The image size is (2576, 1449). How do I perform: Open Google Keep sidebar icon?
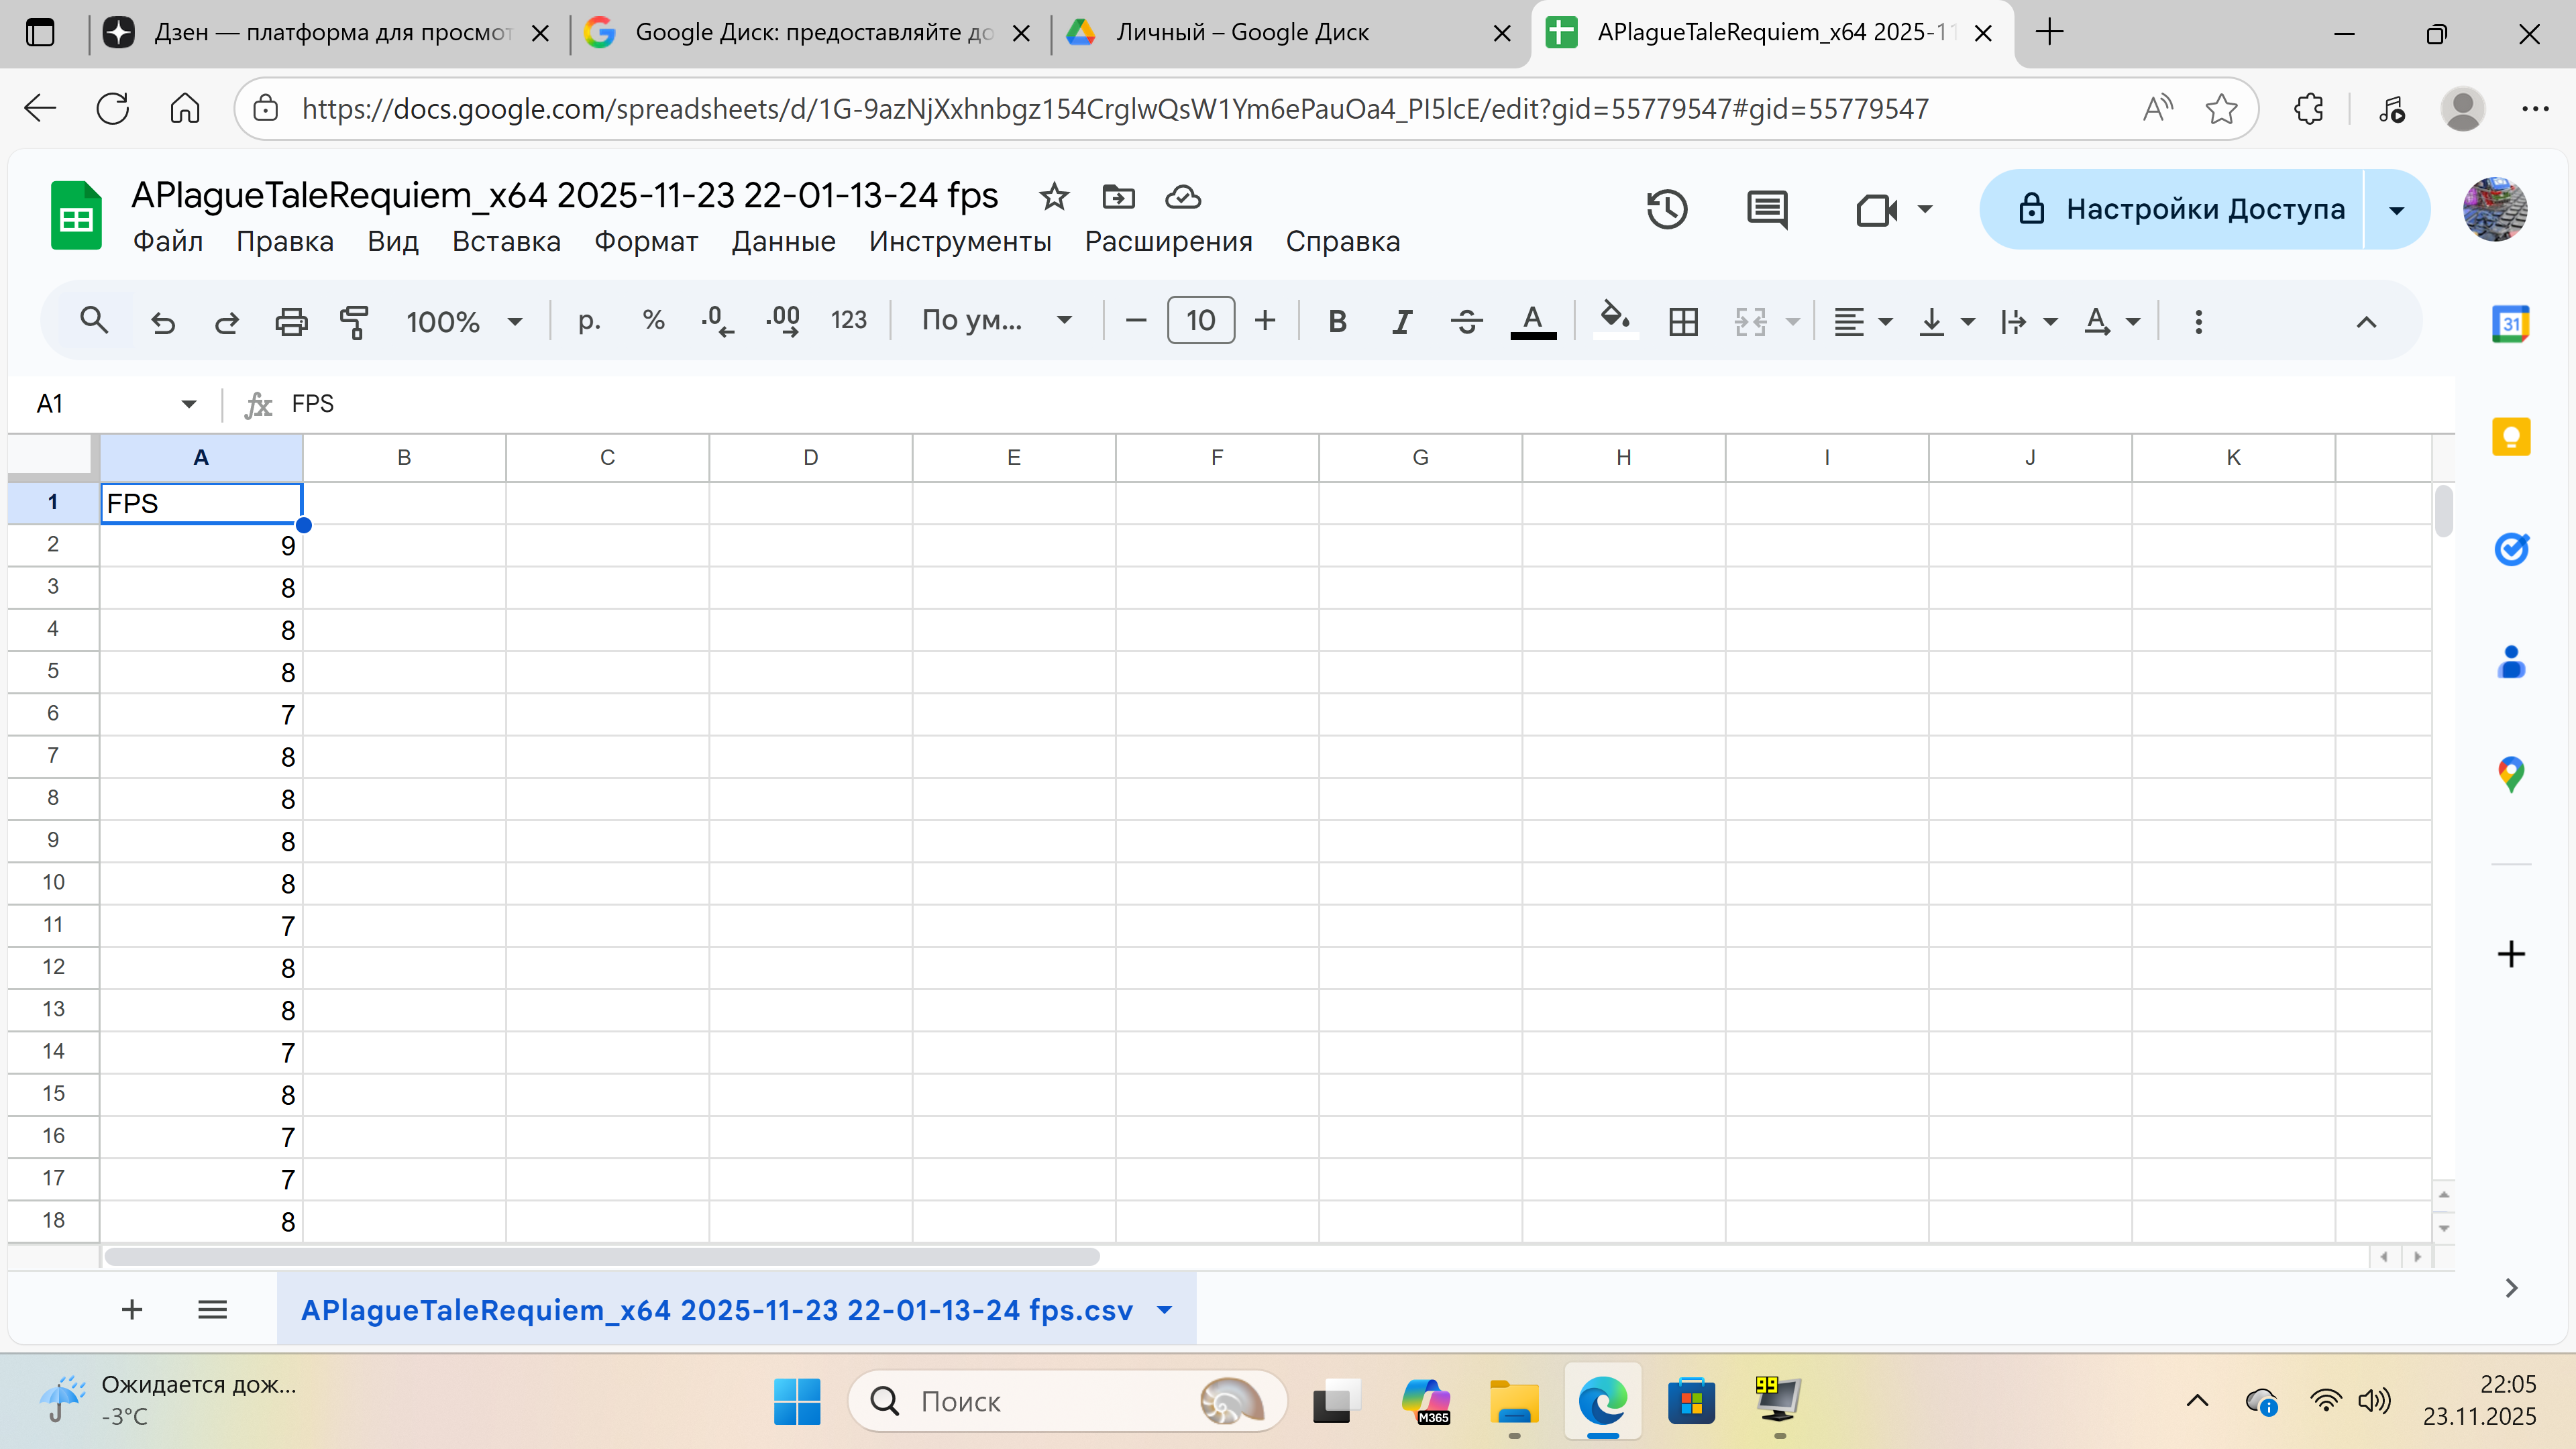coord(2510,437)
